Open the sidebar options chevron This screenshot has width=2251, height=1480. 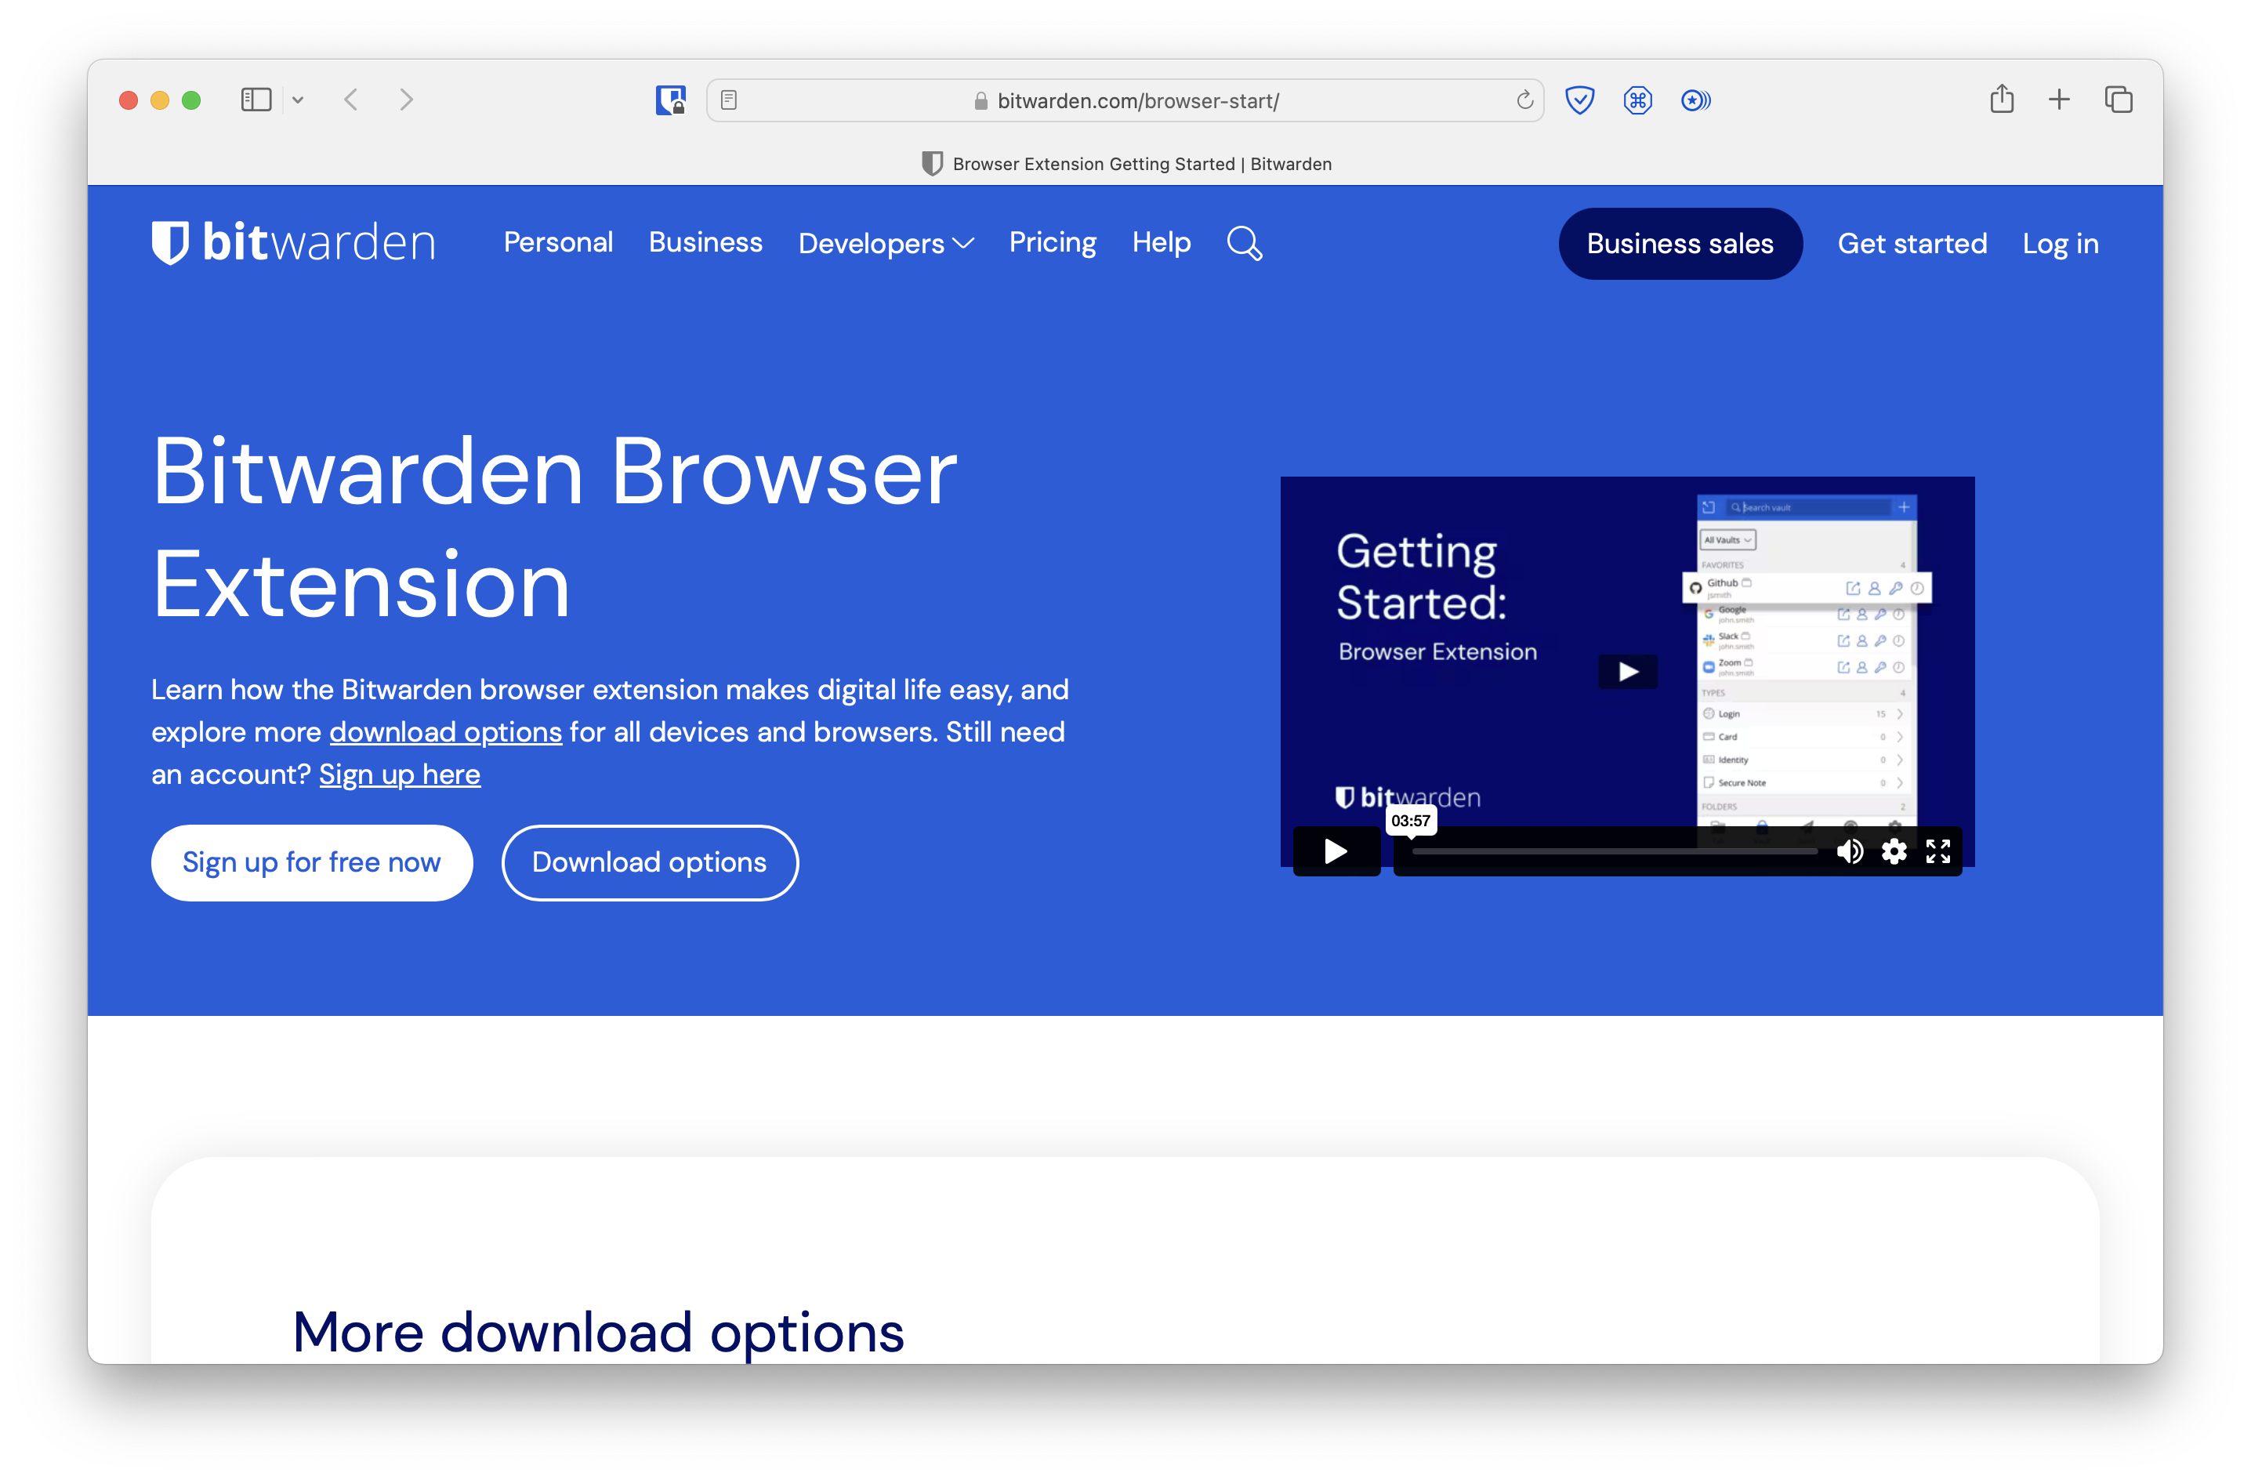pos(299,100)
